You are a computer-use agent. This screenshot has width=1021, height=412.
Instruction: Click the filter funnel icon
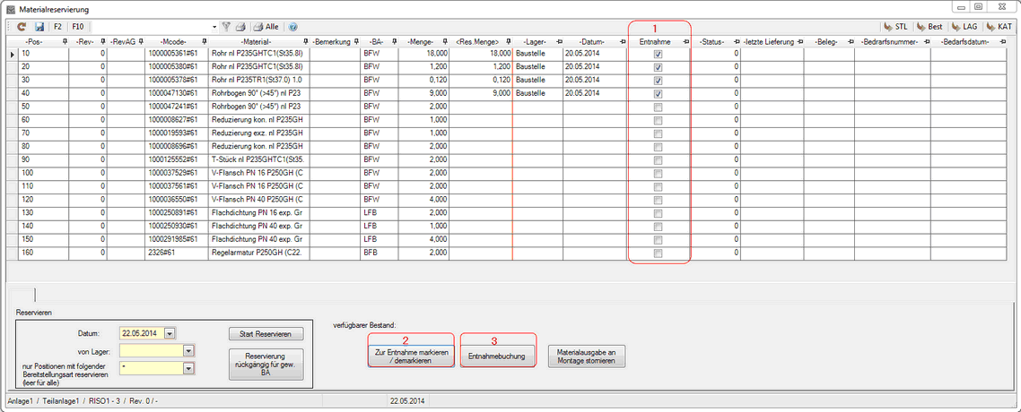click(x=227, y=27)
